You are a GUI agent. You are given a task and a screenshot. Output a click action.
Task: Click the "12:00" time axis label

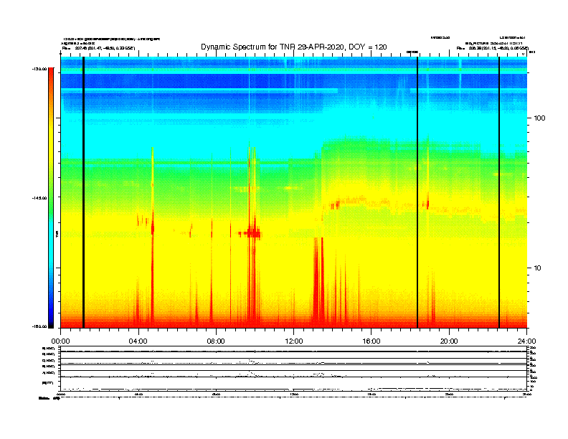[x=294, y=341]
